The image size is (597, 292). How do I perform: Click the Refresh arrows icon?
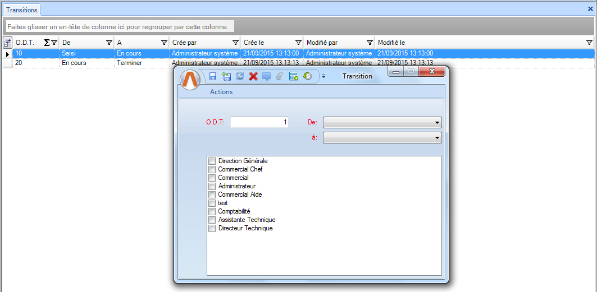click(x=240, y=76)
